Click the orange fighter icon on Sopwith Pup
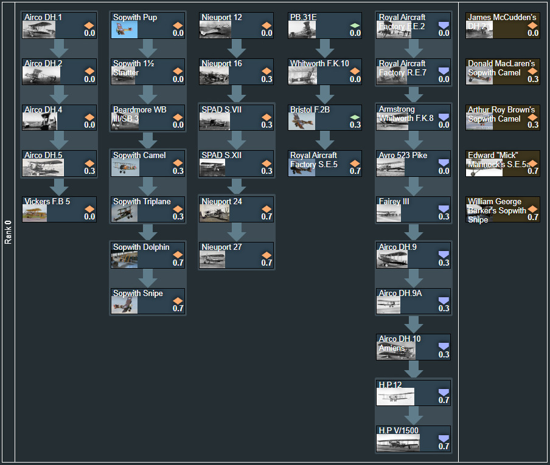 point(178,26)
